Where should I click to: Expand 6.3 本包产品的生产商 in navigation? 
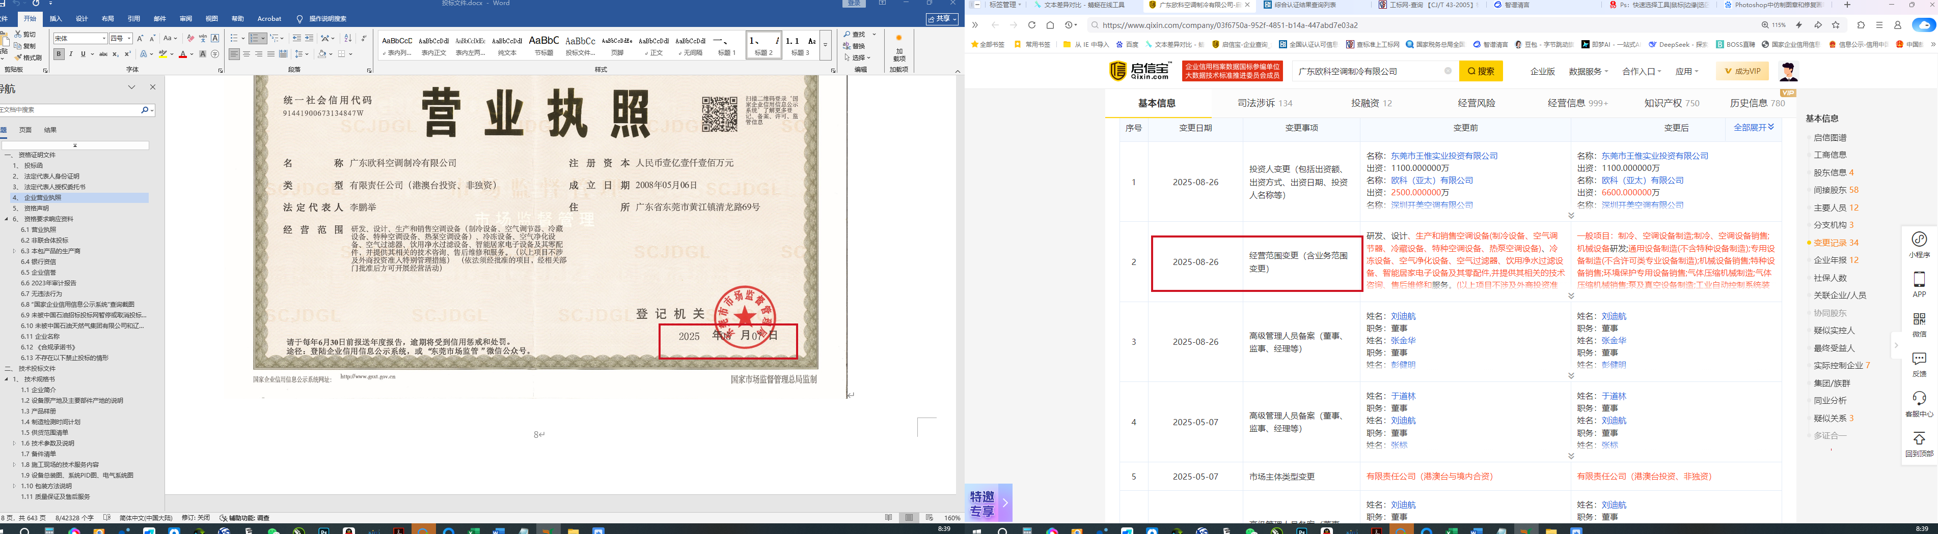point(14,251)
